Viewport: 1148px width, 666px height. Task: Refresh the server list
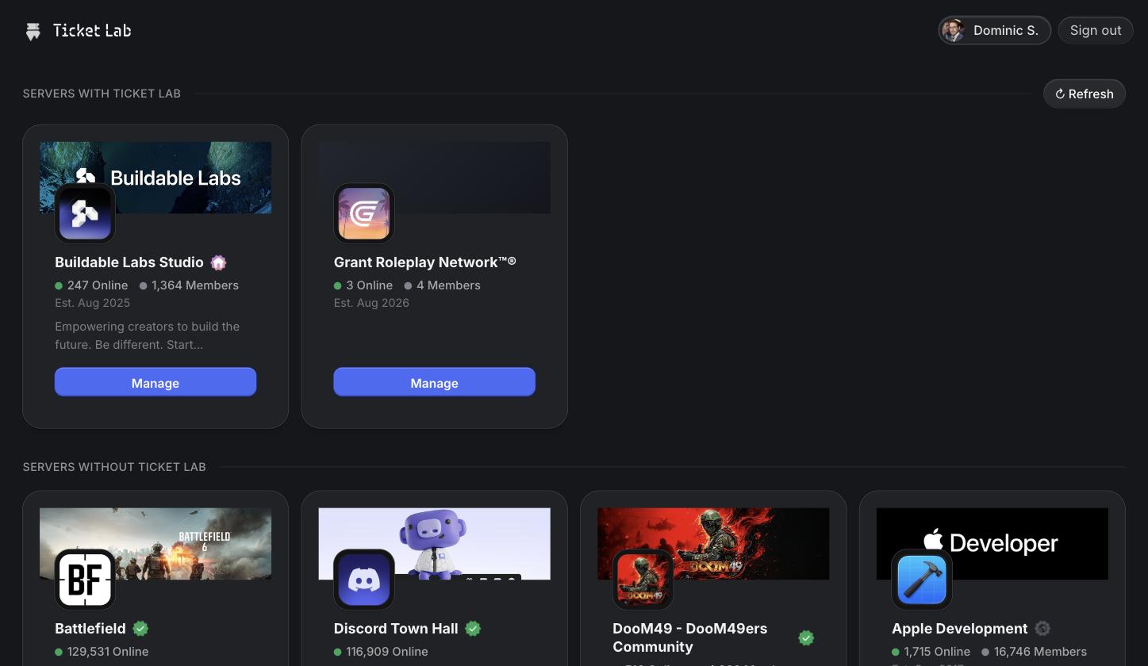point(1085,94)
